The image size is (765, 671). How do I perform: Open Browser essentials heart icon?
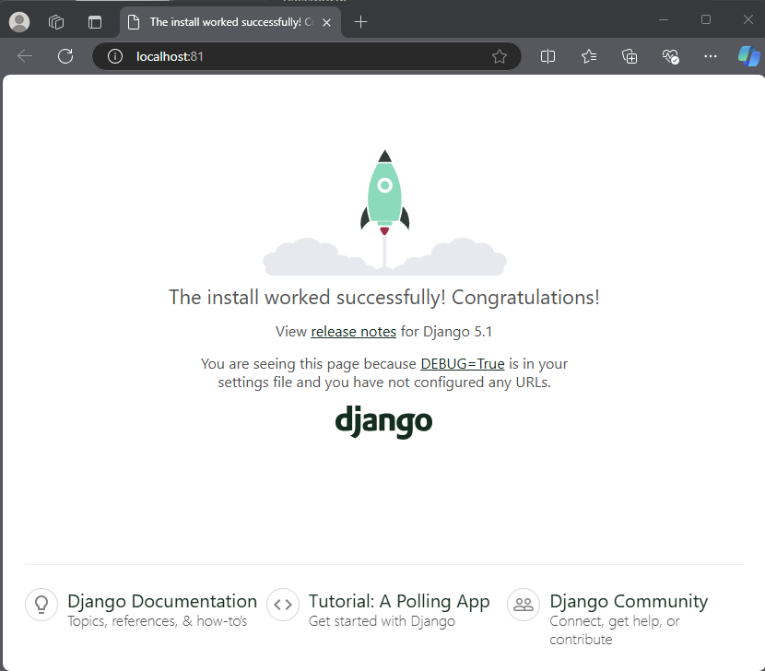670,56
